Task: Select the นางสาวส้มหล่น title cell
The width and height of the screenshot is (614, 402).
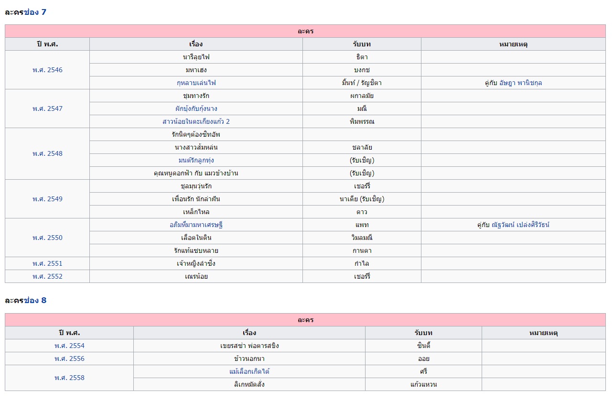Action: click(x=196, y=147)
